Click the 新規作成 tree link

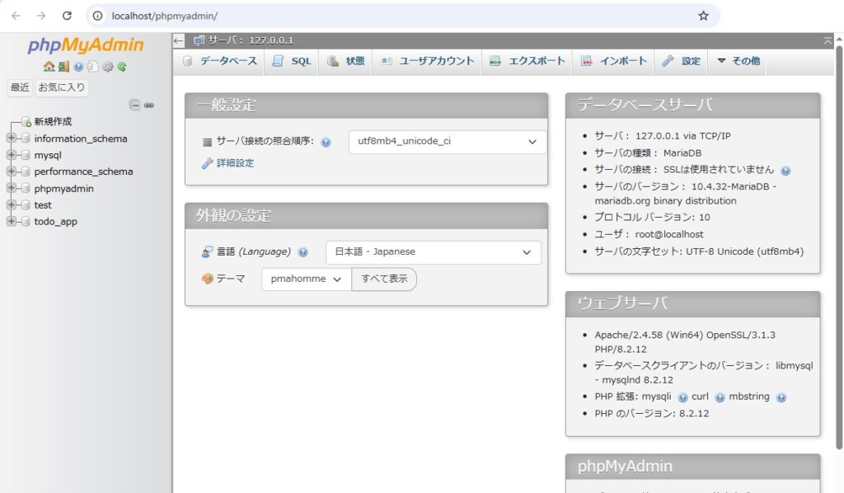click(x=53, y=122)
